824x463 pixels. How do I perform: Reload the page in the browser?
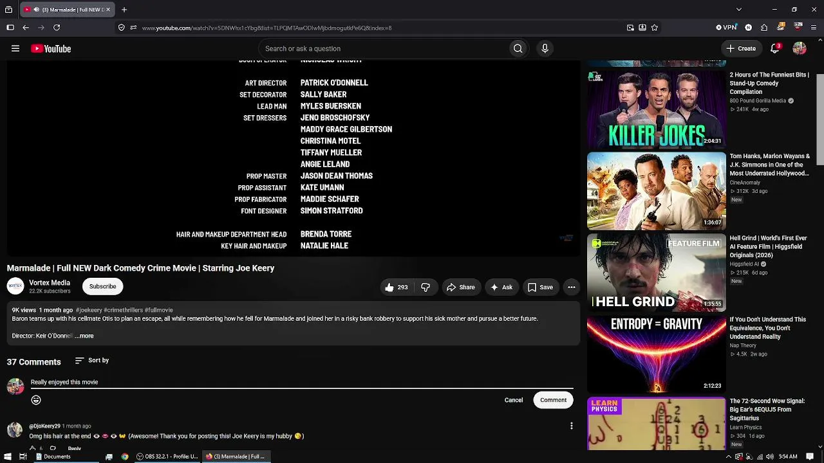pyautogui.click(x=57, y=28)
